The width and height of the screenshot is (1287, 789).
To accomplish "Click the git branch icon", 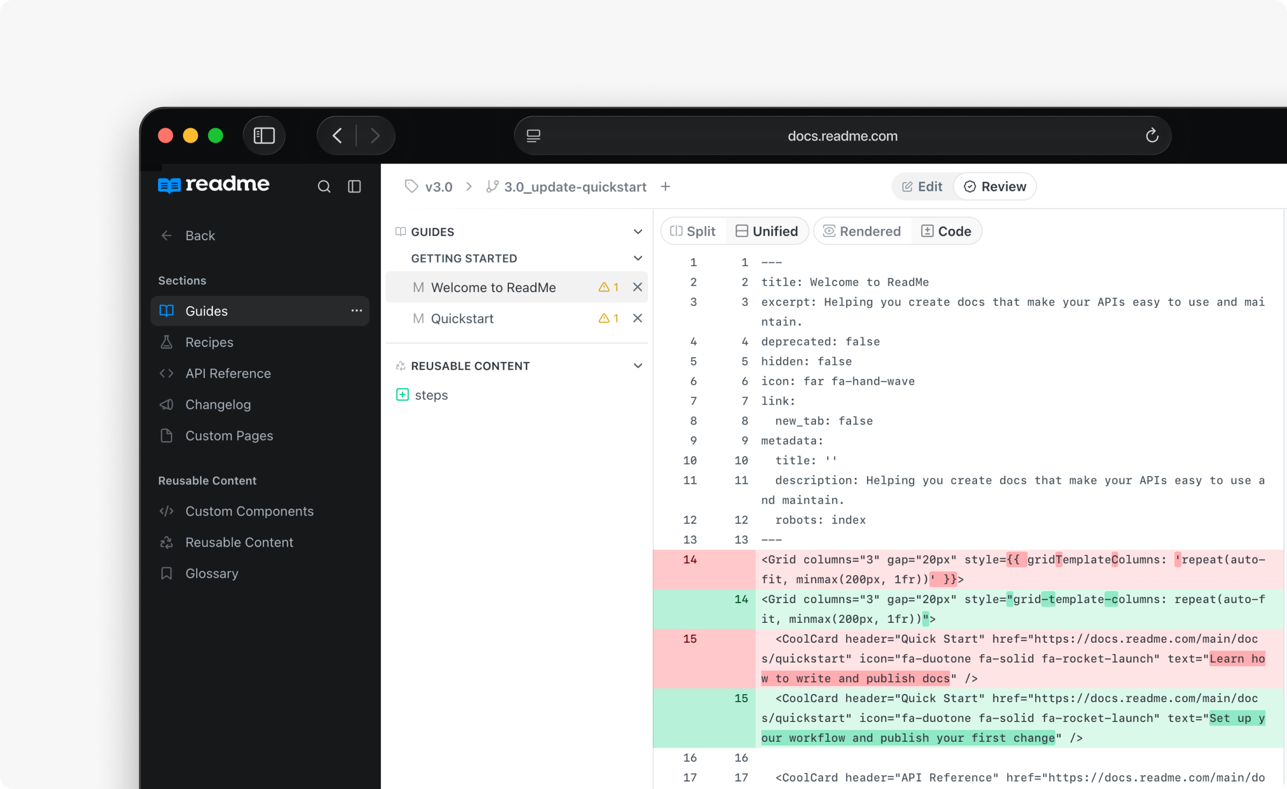I will click(x=492, y=187).
